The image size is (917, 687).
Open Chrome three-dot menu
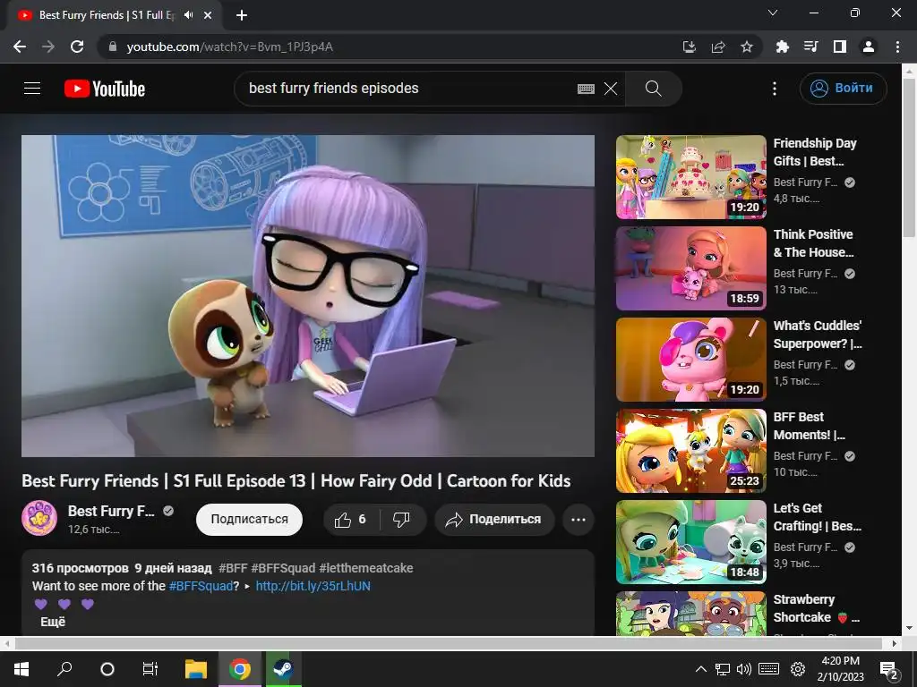897,47
